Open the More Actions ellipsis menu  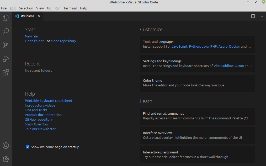261,16
